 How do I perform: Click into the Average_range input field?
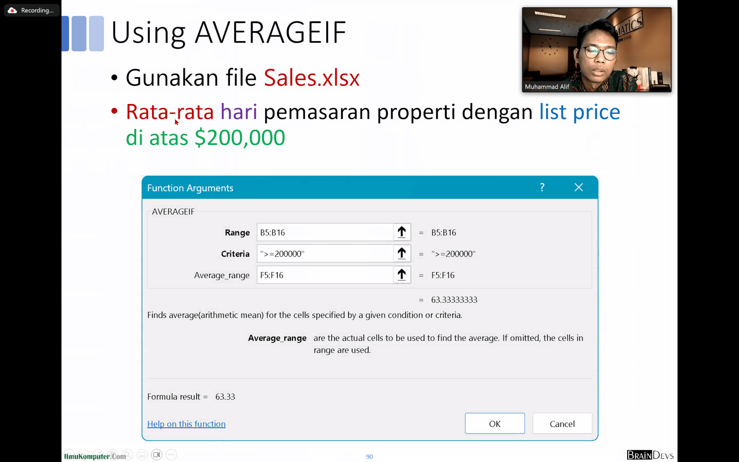pyautogui.click(x=325, y=275)
